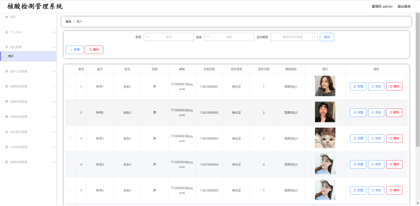Viewport: 420px width, 206px height.
Task: Click the grid icon beside 检测结果管理
Action: (7, 162)
